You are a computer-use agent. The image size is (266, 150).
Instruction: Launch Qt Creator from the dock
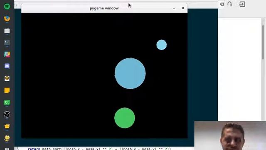pos(7,102)
